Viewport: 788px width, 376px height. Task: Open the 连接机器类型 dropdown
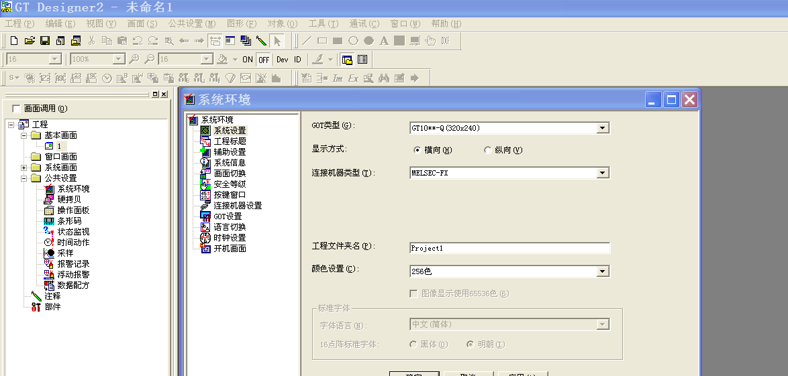(602, 173)
